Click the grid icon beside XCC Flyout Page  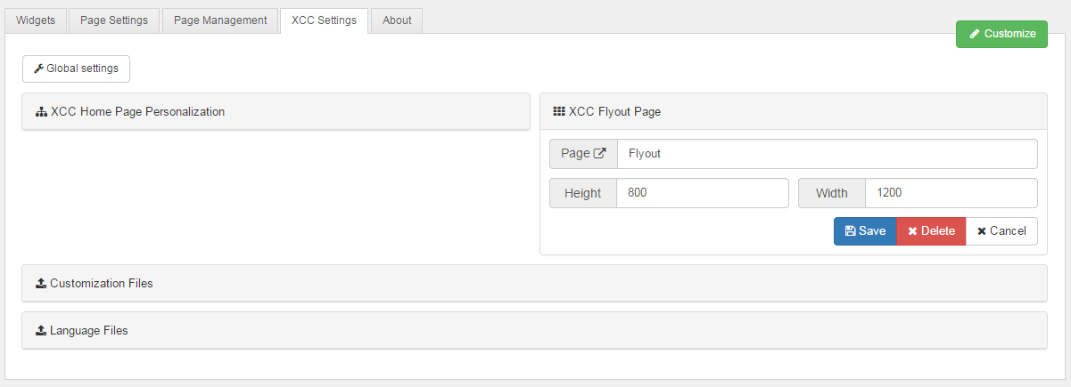click(x=559, y=112)
